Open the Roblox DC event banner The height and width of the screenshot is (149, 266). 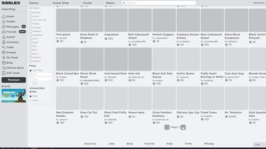[14, 96]
